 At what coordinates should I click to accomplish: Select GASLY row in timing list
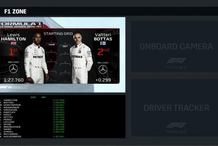tap(32, 115)
